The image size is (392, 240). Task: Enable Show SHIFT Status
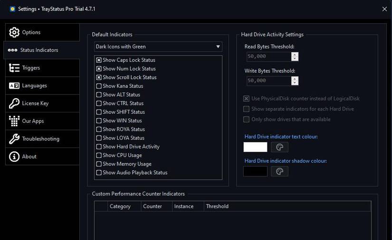(x=99, y=112)
